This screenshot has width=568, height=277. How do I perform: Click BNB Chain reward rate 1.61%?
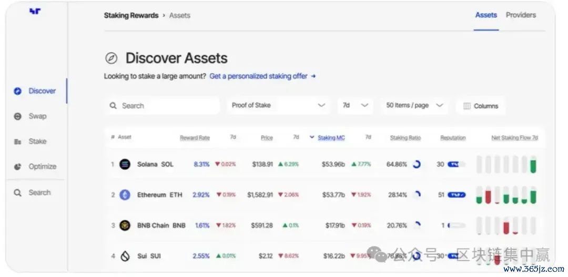[202, 225]
